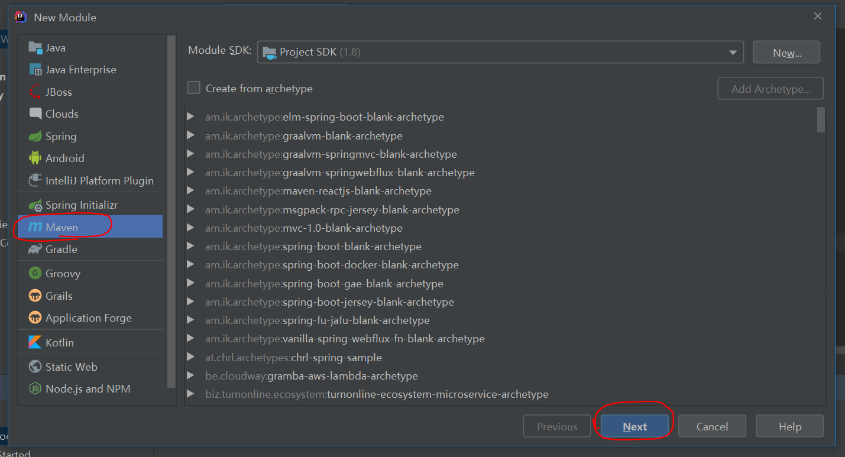845x457 pixels.
Task: Click the IntelliJ Platform Plugin icon
Action: click(x=35, y=181)
